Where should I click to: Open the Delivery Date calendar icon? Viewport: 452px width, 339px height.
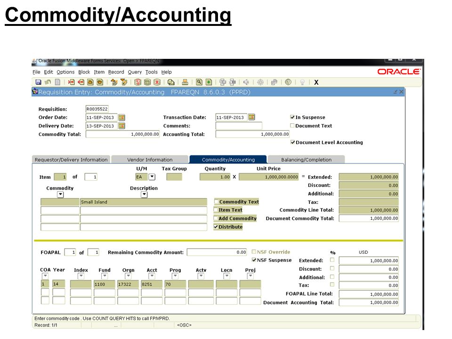(121, 126)
